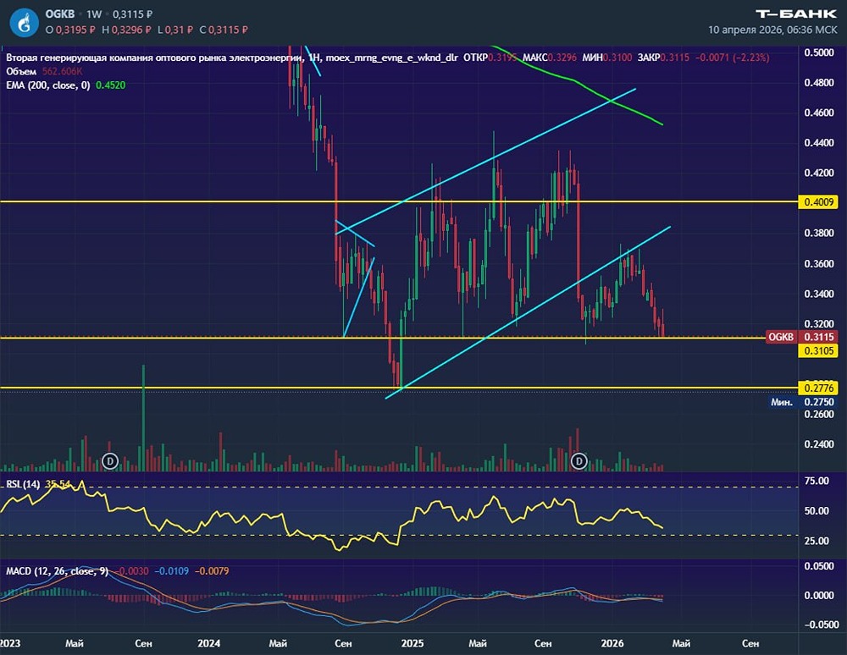The height and width of the screenshot is (655, 847).
Task: Click the header high value H 0,3296 ₽
Action: (x=127, y=30)
